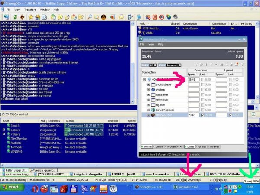Click progress bar showing Downloaded 3.05 MB

coord(84,134)
